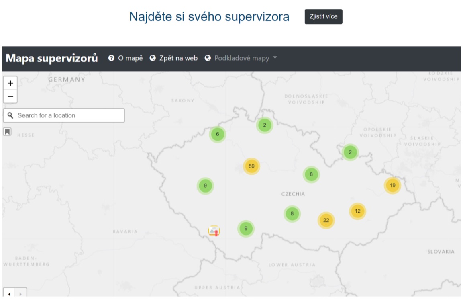Expand the green cluster showing 6
463x299 pixels.
217,134
